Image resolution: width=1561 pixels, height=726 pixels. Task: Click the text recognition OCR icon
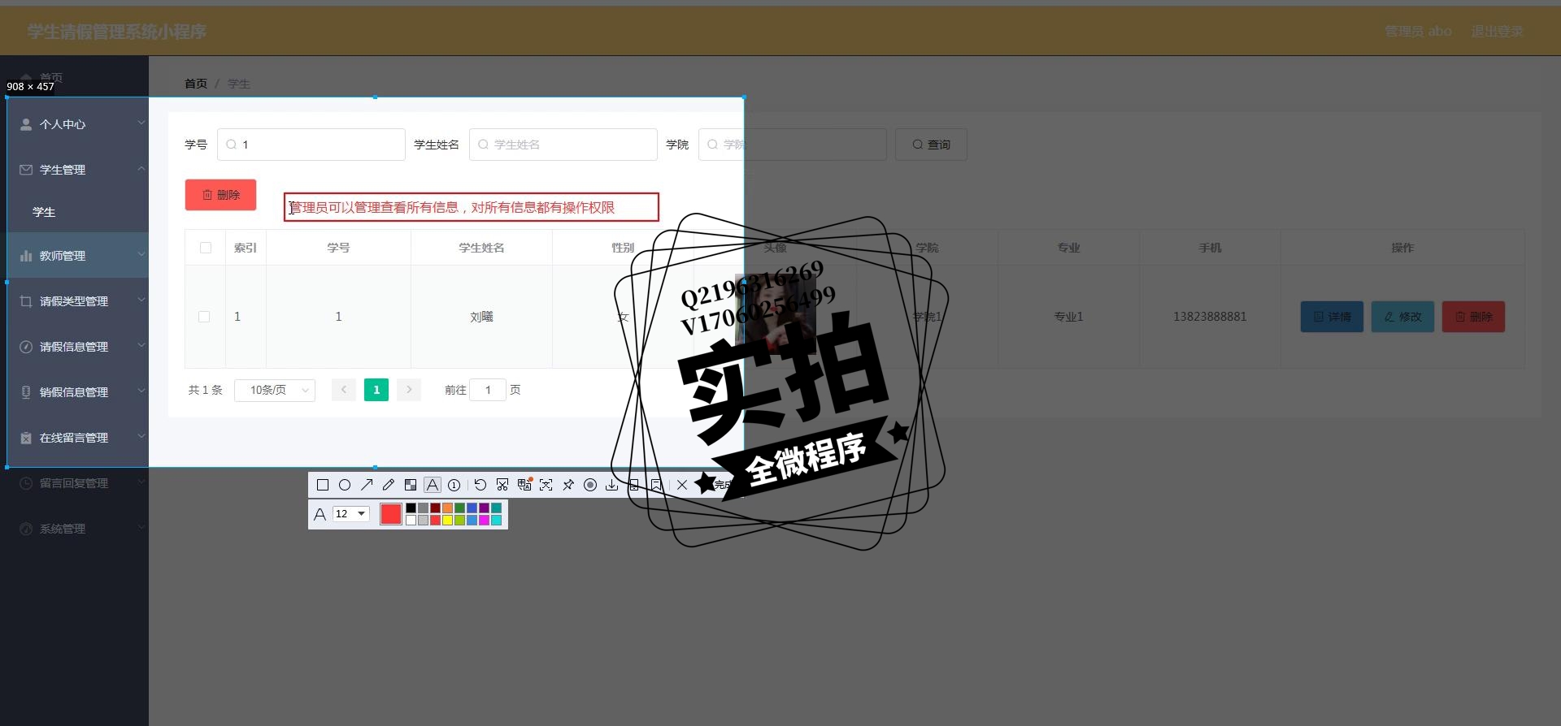point(546,485)
